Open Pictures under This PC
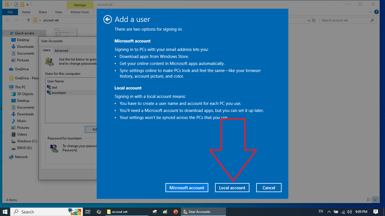Viewport: 385px width, 216px height. 23,128
